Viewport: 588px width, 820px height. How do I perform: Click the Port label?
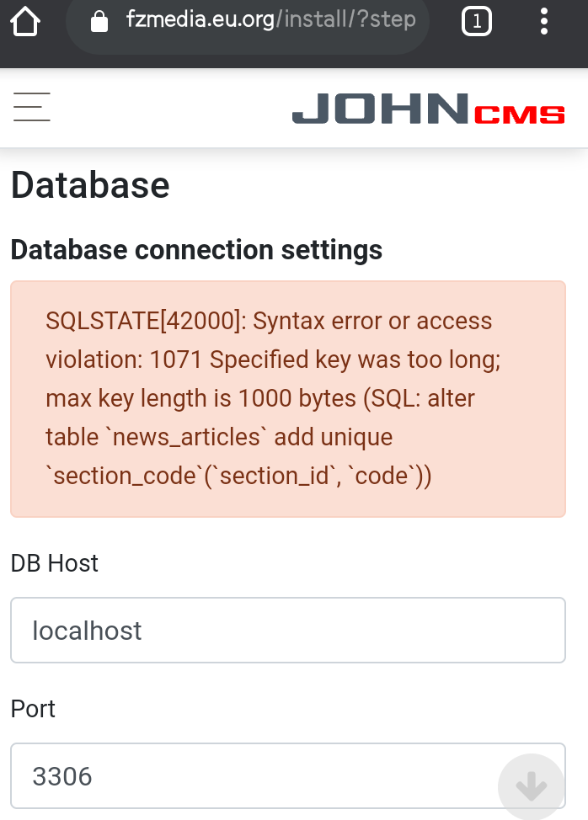(x=33, y=709)
